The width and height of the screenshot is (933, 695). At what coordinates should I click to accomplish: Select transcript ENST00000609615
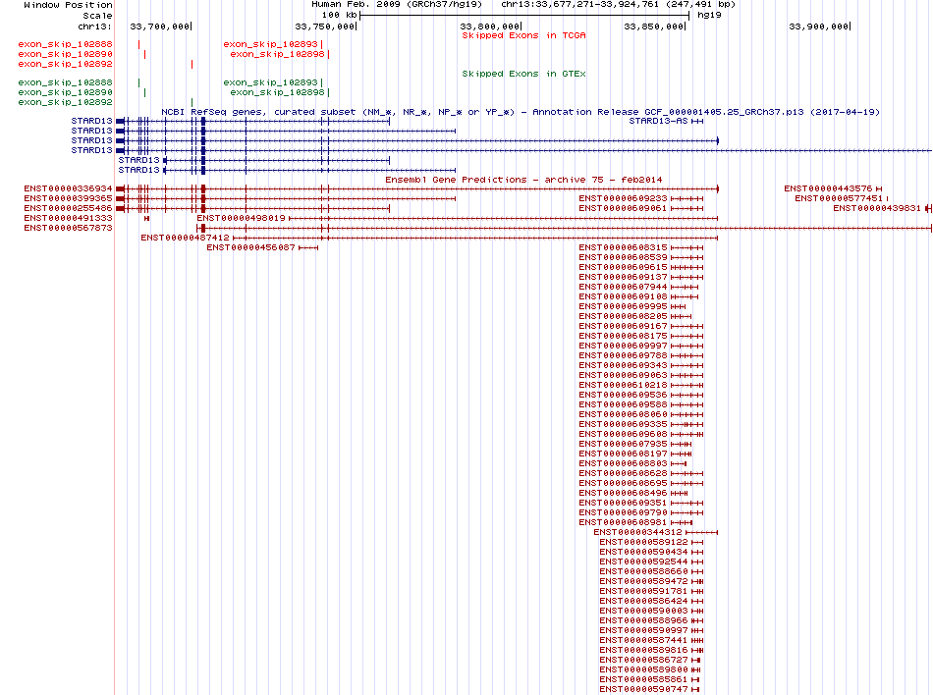[623, 267]
